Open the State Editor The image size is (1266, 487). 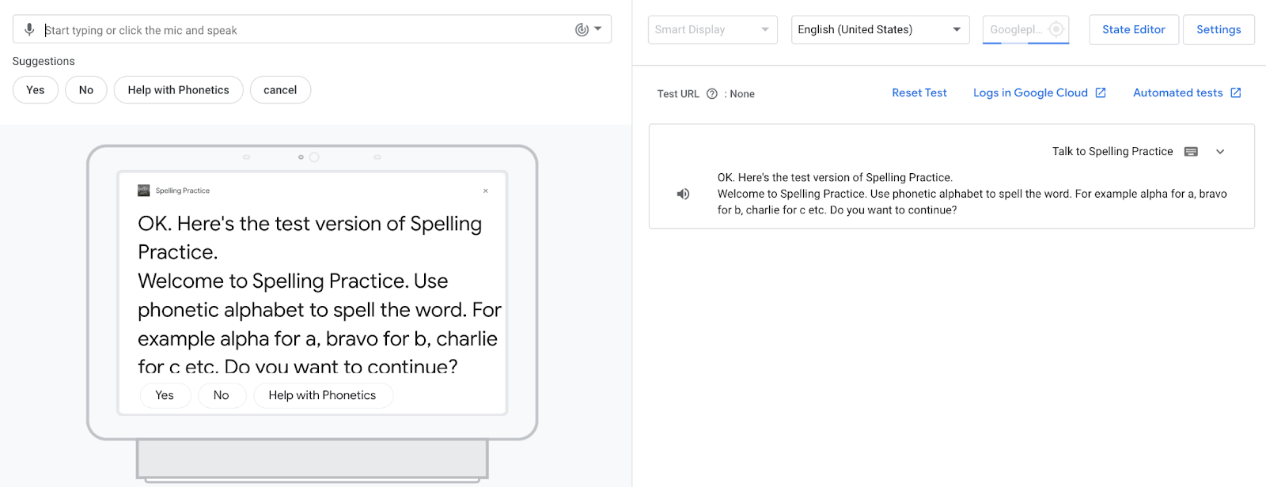1133,30
